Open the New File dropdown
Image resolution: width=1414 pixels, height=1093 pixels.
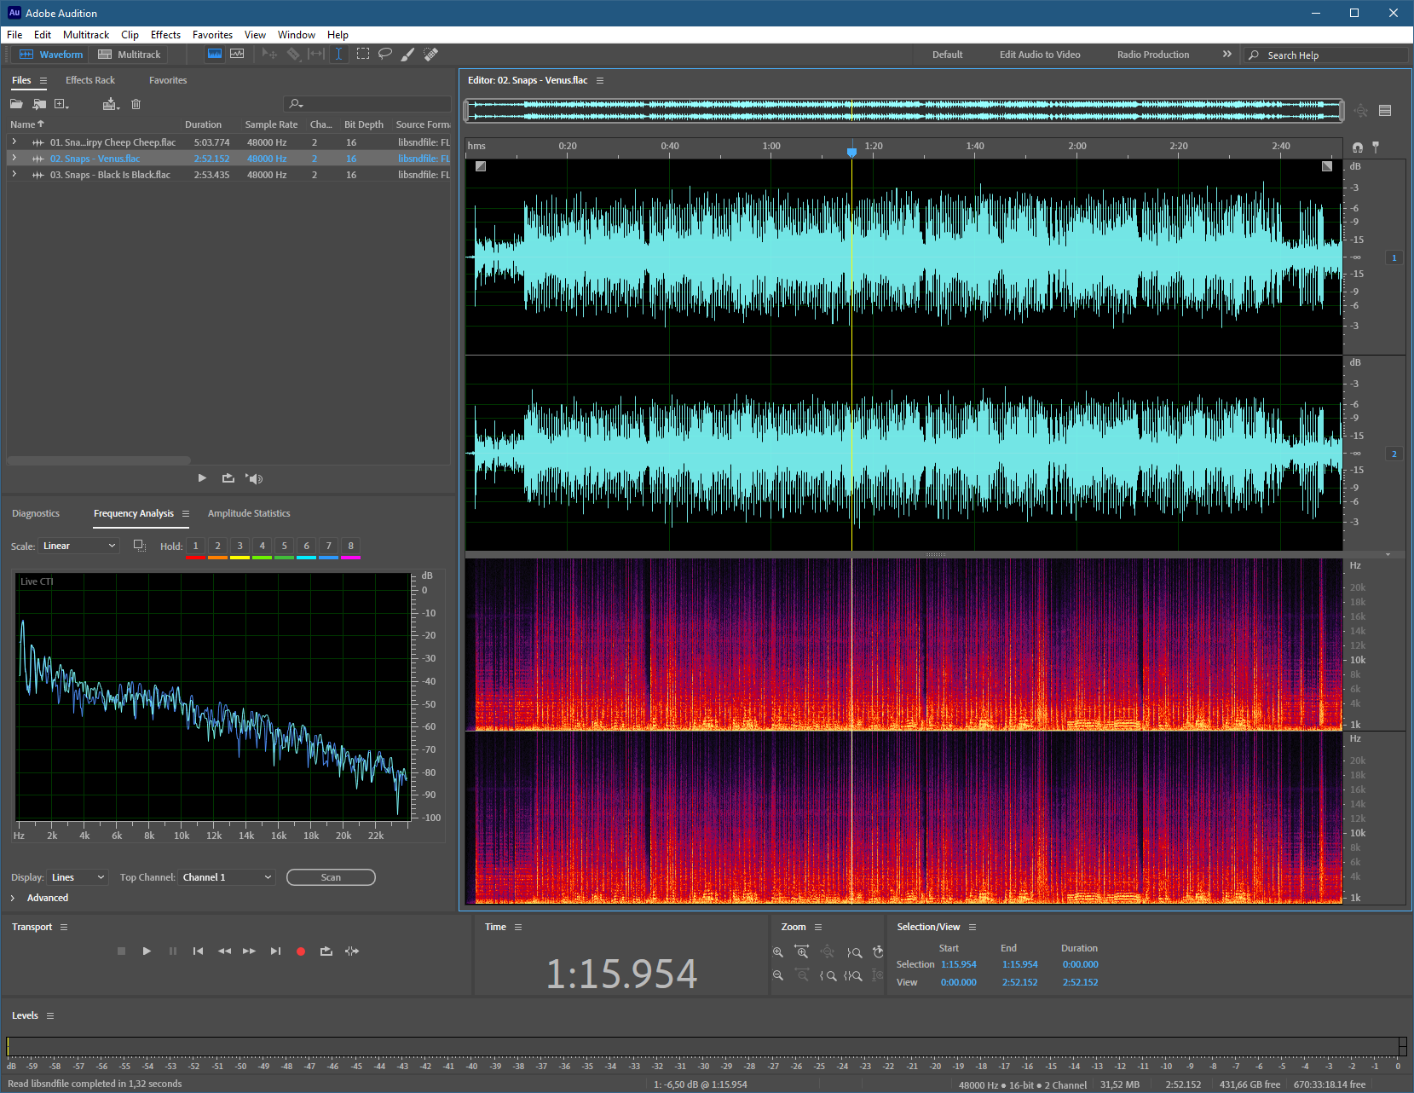click(61, 104)
